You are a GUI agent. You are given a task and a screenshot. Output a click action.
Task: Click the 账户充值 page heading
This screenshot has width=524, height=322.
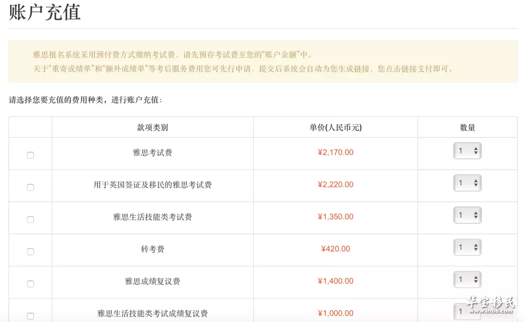click(45, 12)
